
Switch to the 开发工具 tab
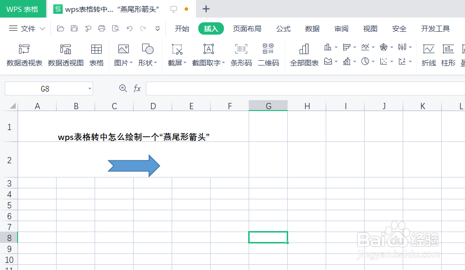point(436,29)
